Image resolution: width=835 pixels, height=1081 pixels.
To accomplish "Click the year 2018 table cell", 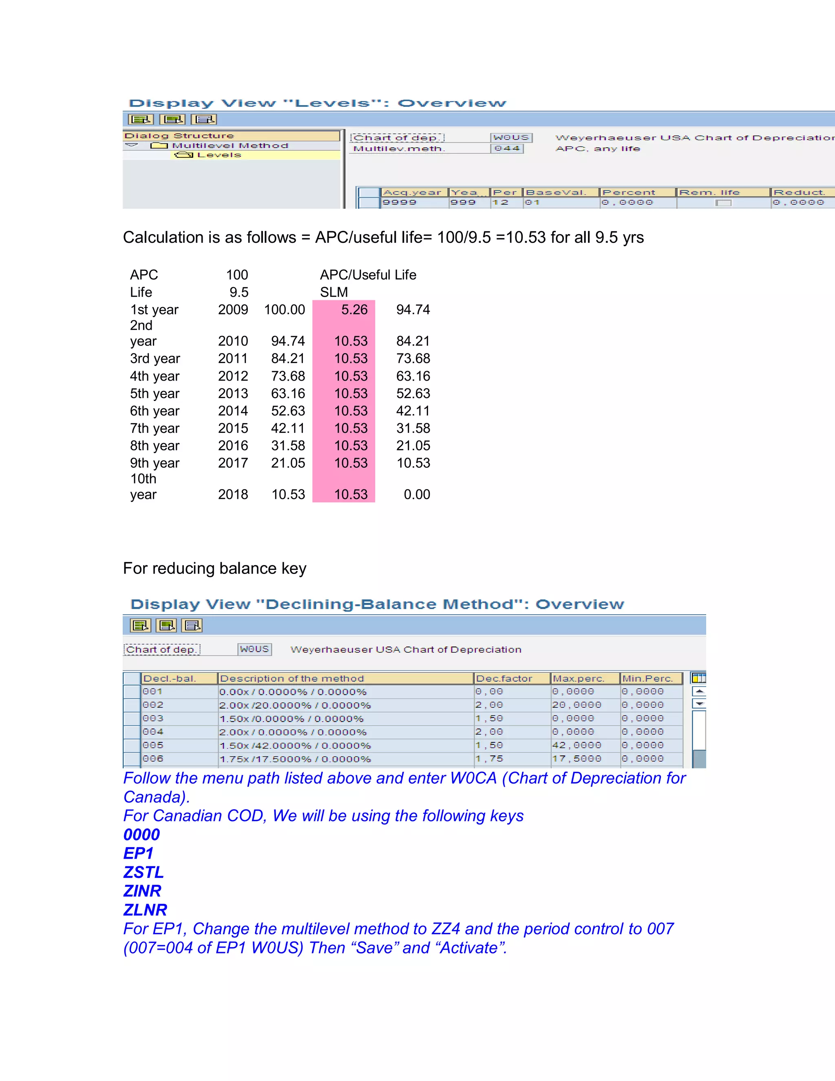I will [233, 494].
